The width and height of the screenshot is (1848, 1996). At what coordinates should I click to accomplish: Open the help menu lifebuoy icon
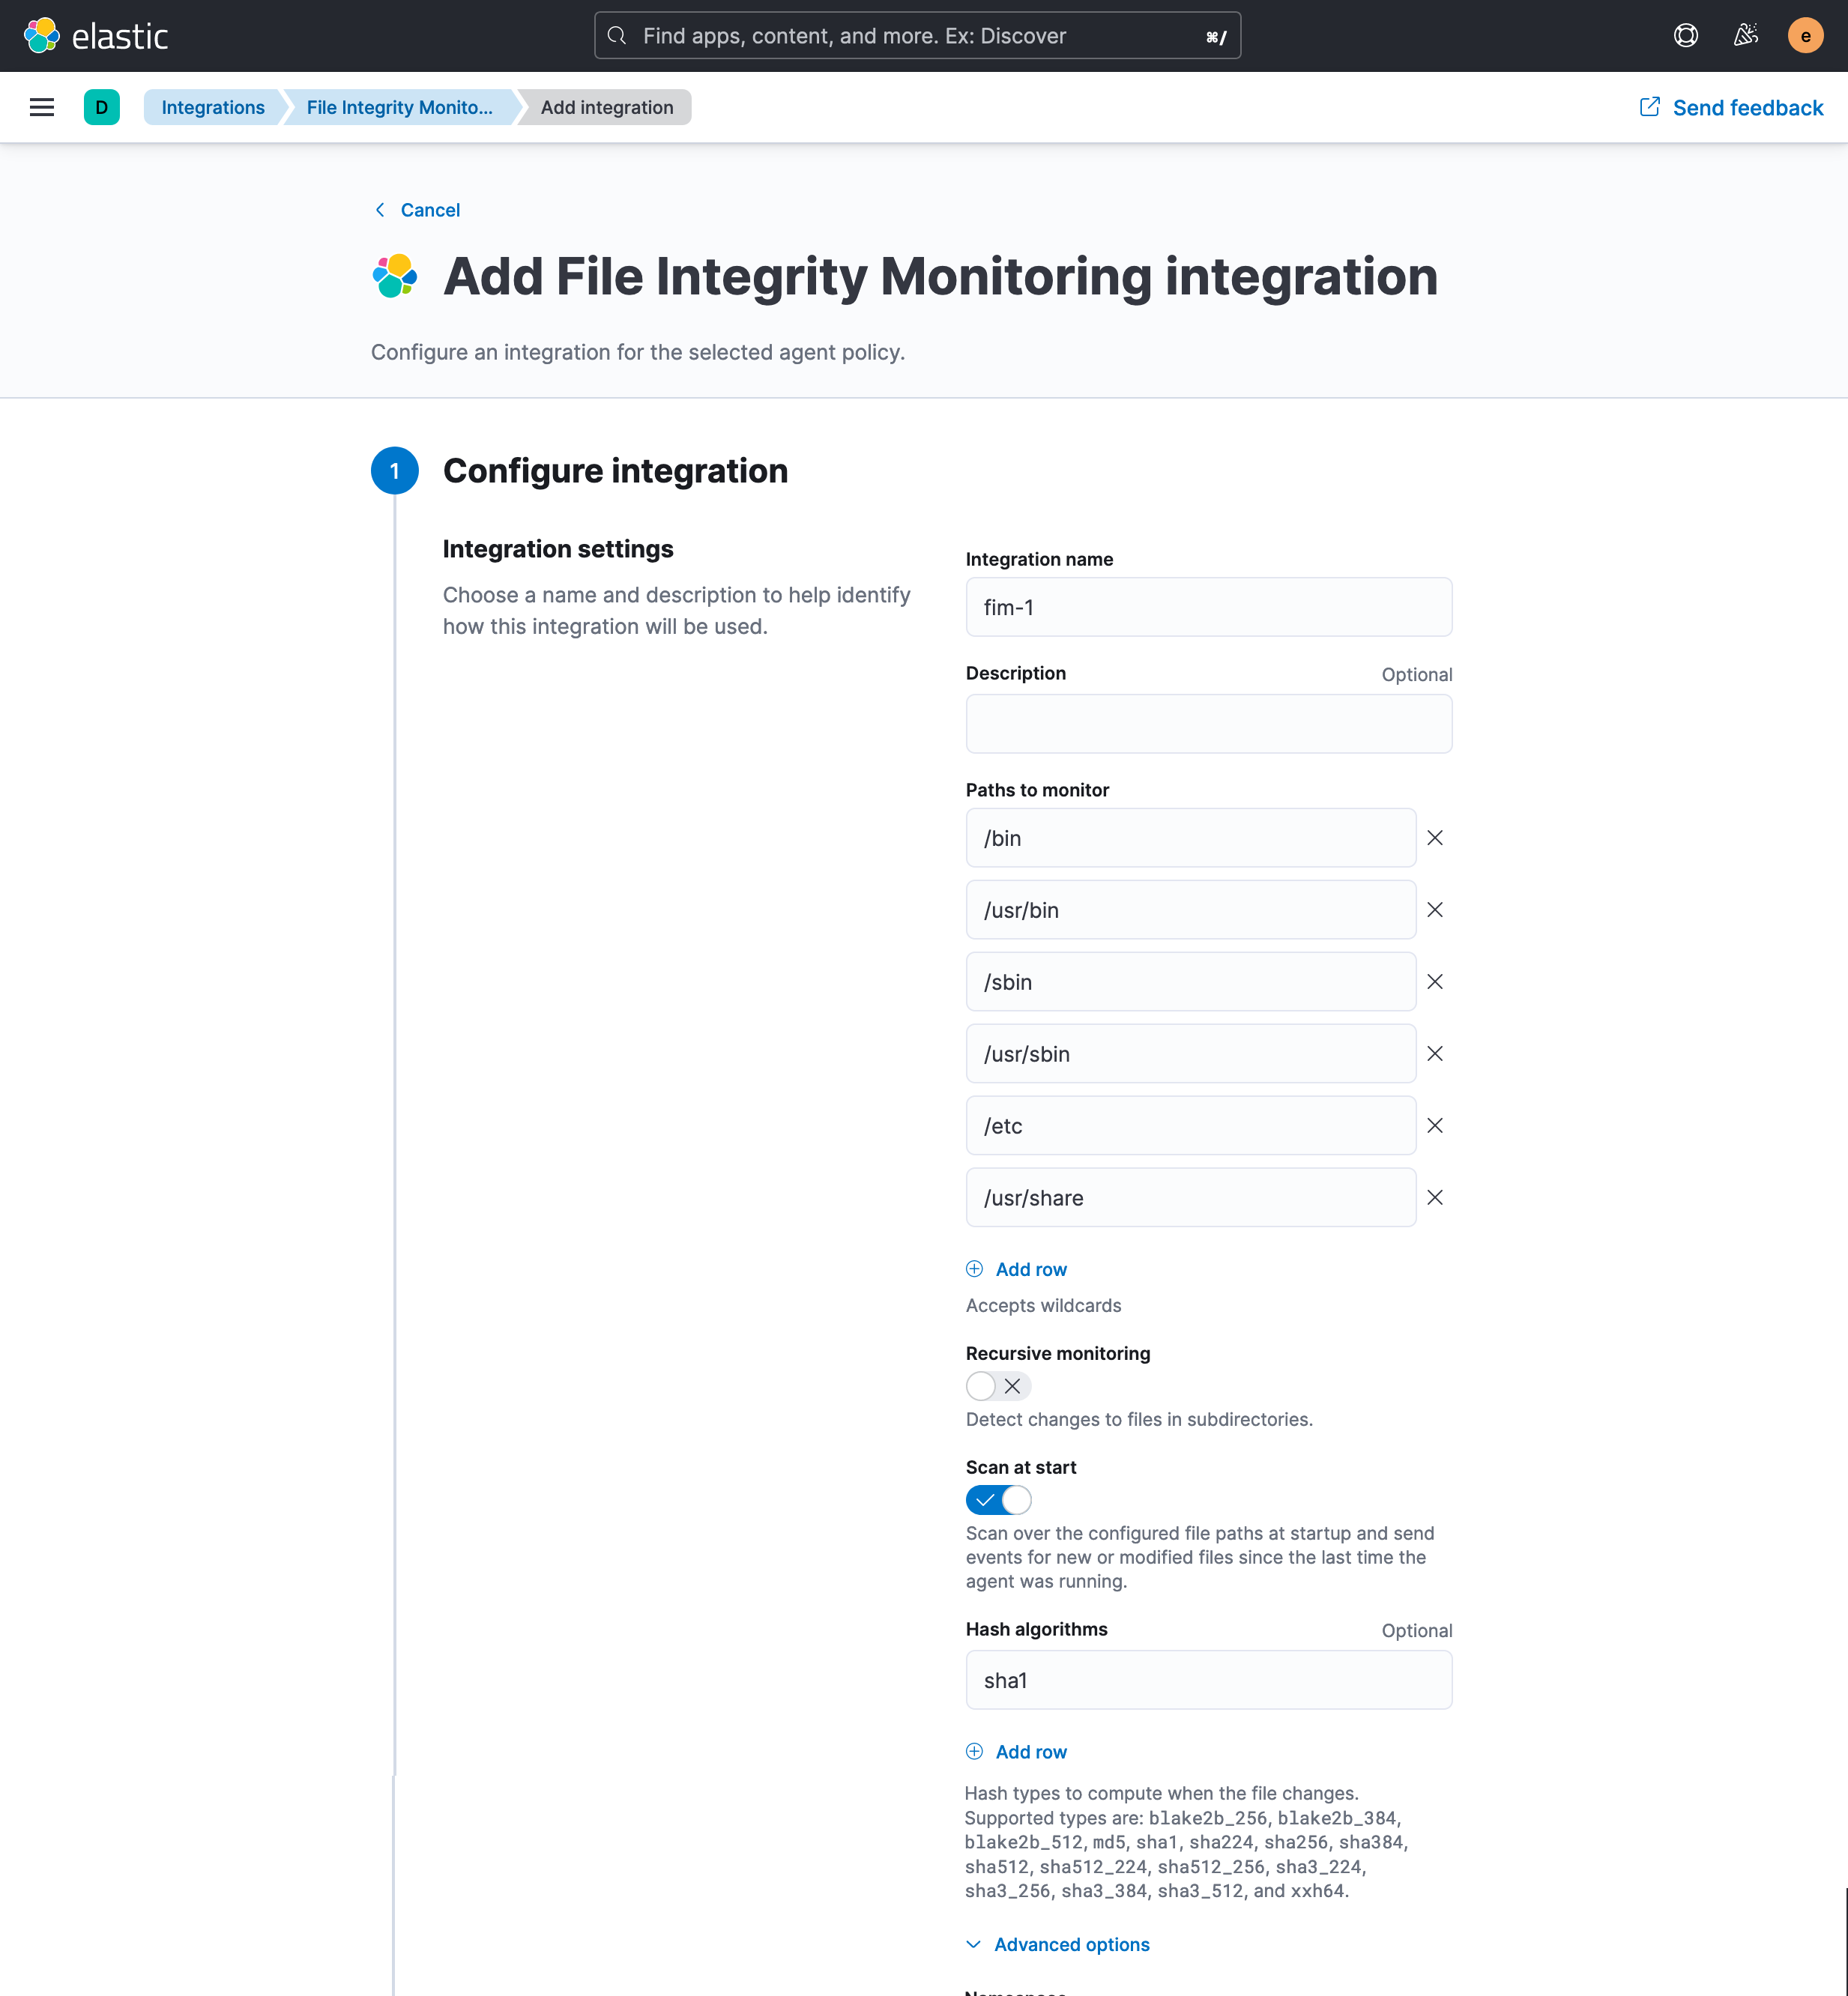1685,36
